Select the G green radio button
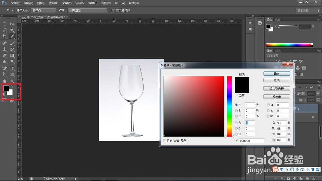The width and height of the screenshot is (322, 181). tap(236, 129)
